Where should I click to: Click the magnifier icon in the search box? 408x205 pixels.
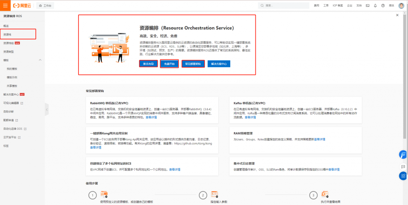point(262,6)
